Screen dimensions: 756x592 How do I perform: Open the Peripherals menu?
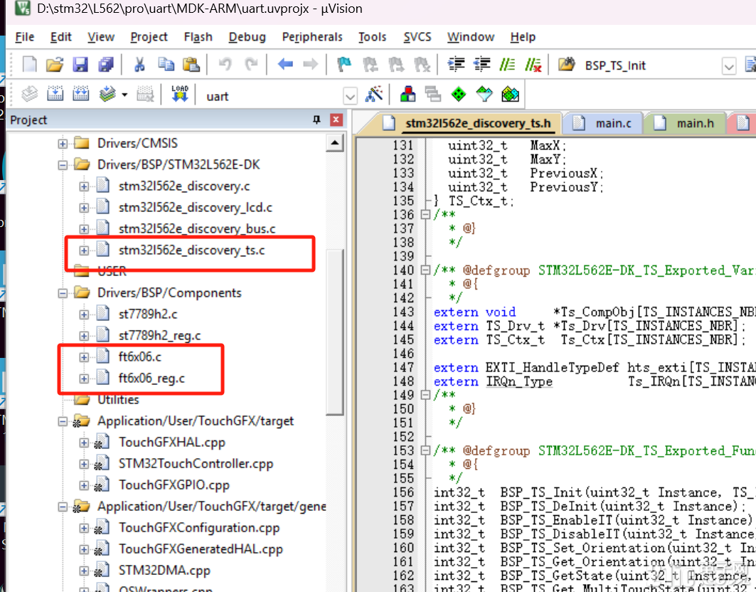(312, 37)
